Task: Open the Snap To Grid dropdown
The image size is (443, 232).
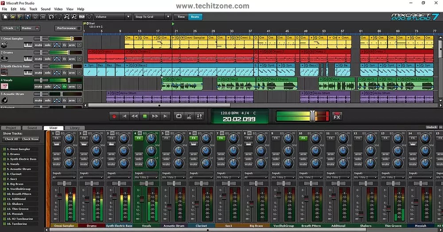Action: click(x=152, y=17)
